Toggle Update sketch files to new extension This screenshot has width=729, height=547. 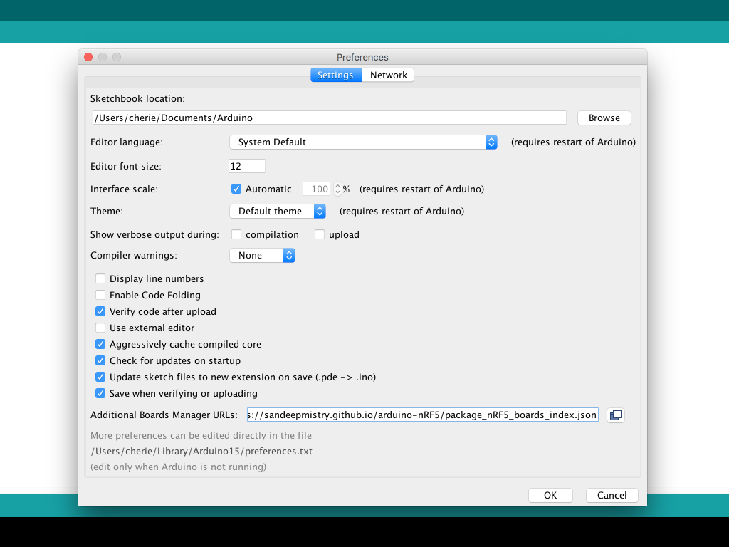click(100, 377)
